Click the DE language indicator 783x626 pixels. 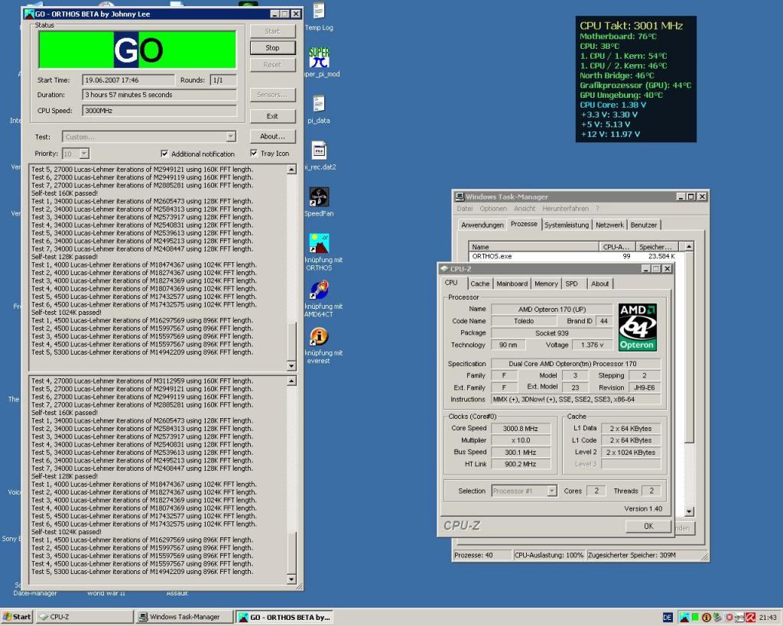[x=668, y=618]
